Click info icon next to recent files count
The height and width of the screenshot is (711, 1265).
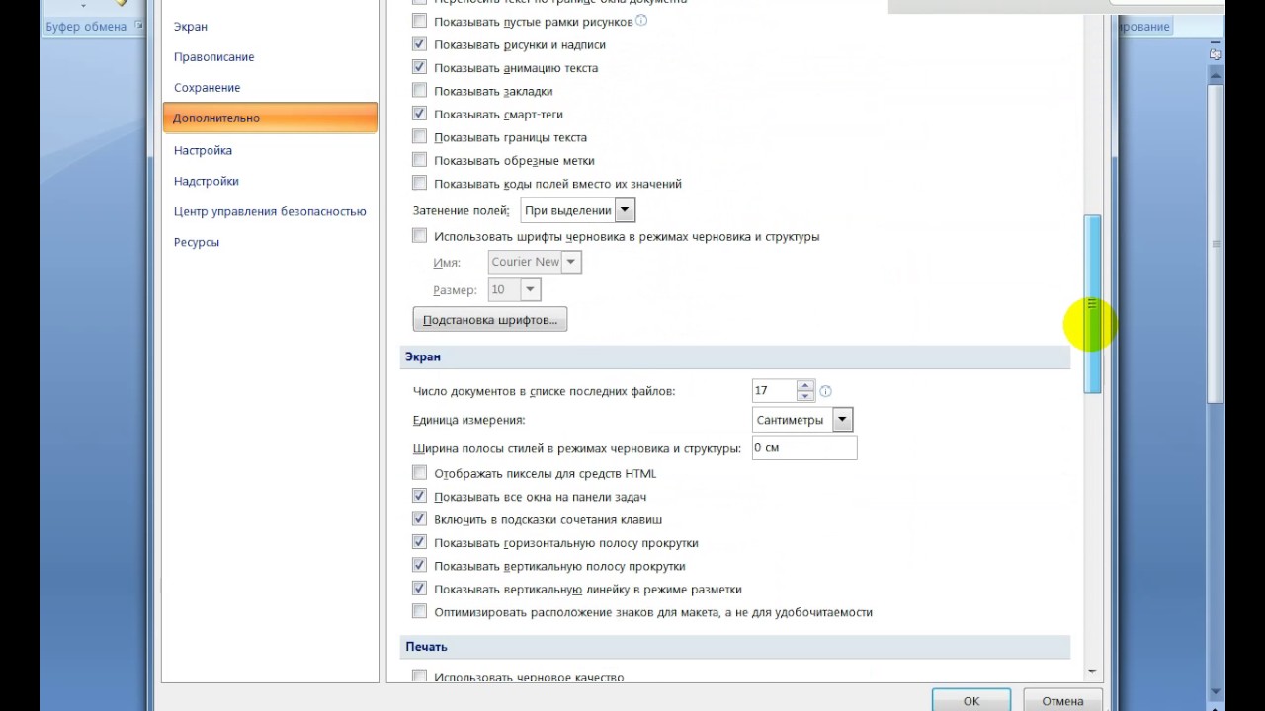[825, 391]
